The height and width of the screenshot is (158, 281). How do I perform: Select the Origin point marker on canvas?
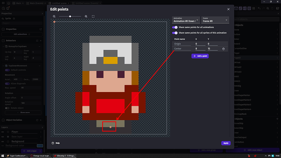[x=54, y=22]
